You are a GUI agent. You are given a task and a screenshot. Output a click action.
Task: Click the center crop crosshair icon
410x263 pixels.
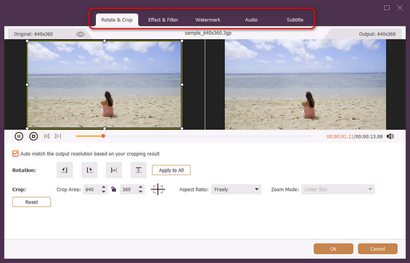coord(158,189)
